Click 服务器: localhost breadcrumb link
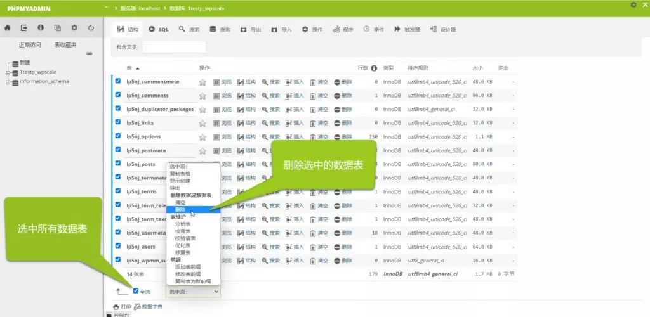 click(x=140, y=8)
